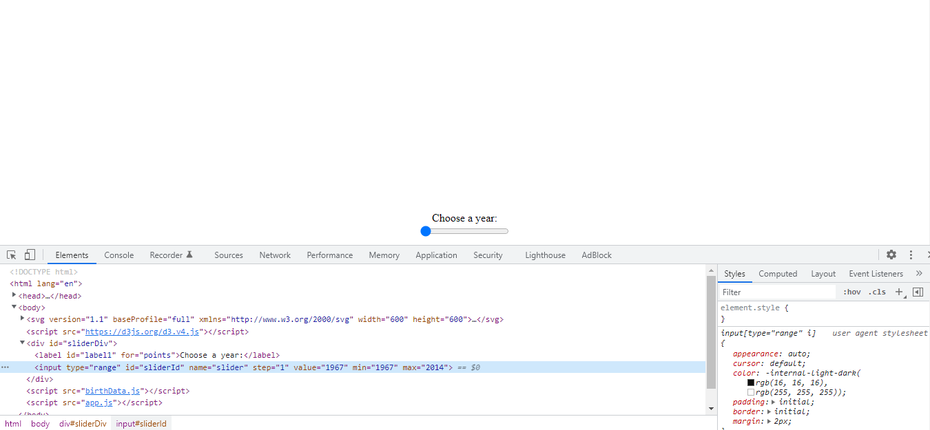
Task: Open the Performance tab
Action: tap(330, 255)
